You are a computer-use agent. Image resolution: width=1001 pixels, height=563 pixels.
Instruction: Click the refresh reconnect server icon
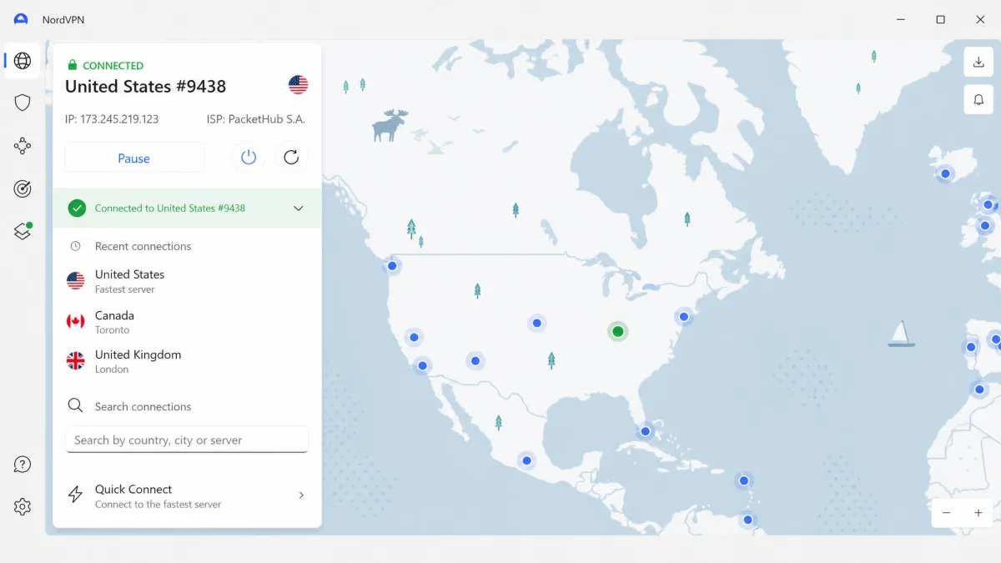[x=291, y=157]
